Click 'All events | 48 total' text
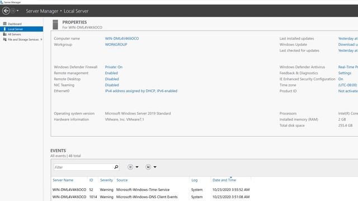The height and width of the screenshot is (201, 358). [x=65, y=156]
